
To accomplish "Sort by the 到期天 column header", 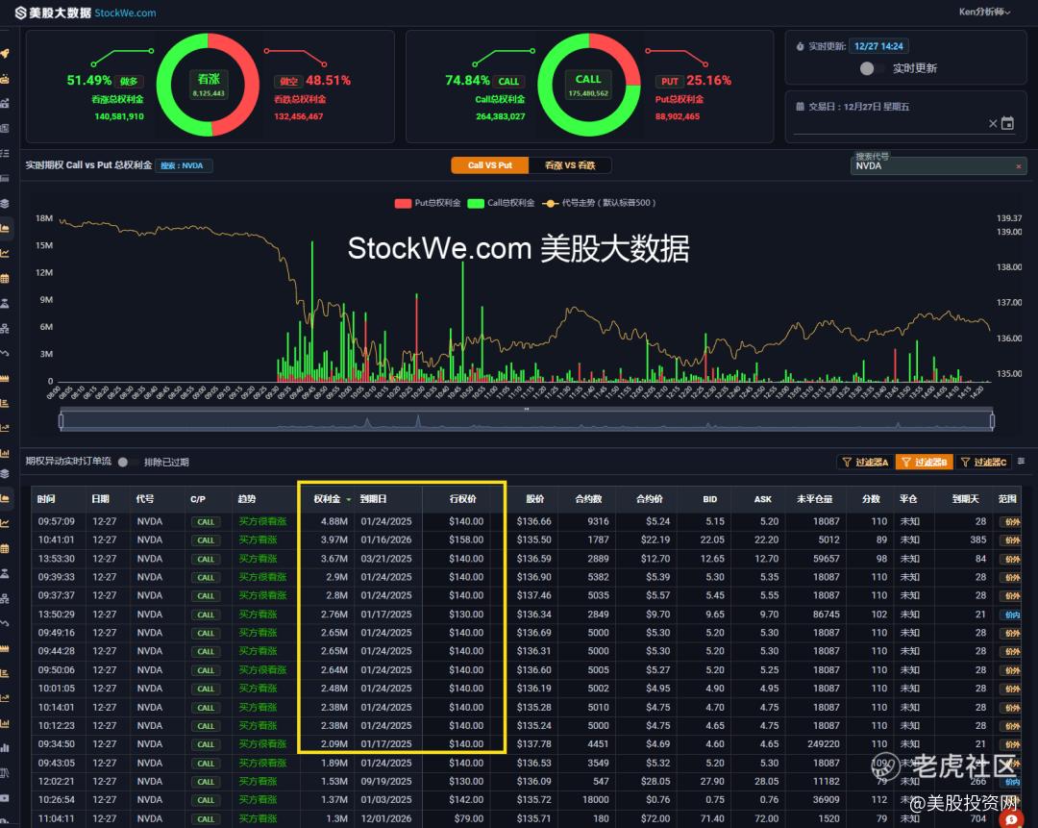I will pyautogui.click(x=965, y=499).
